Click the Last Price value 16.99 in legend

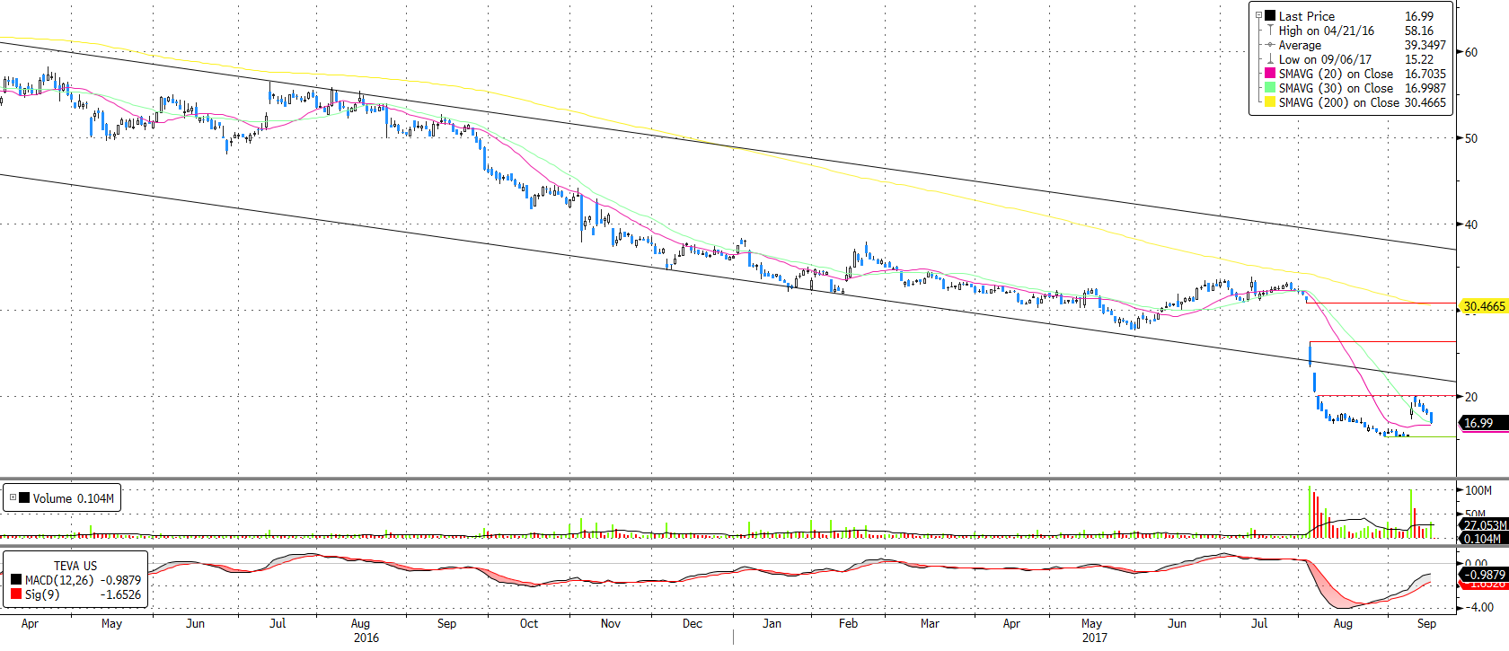click(1419, 16)
